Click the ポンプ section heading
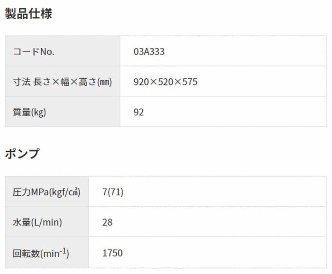Viewport: 332px width, 274px height. pyautogui.click(x=22, y=154)
